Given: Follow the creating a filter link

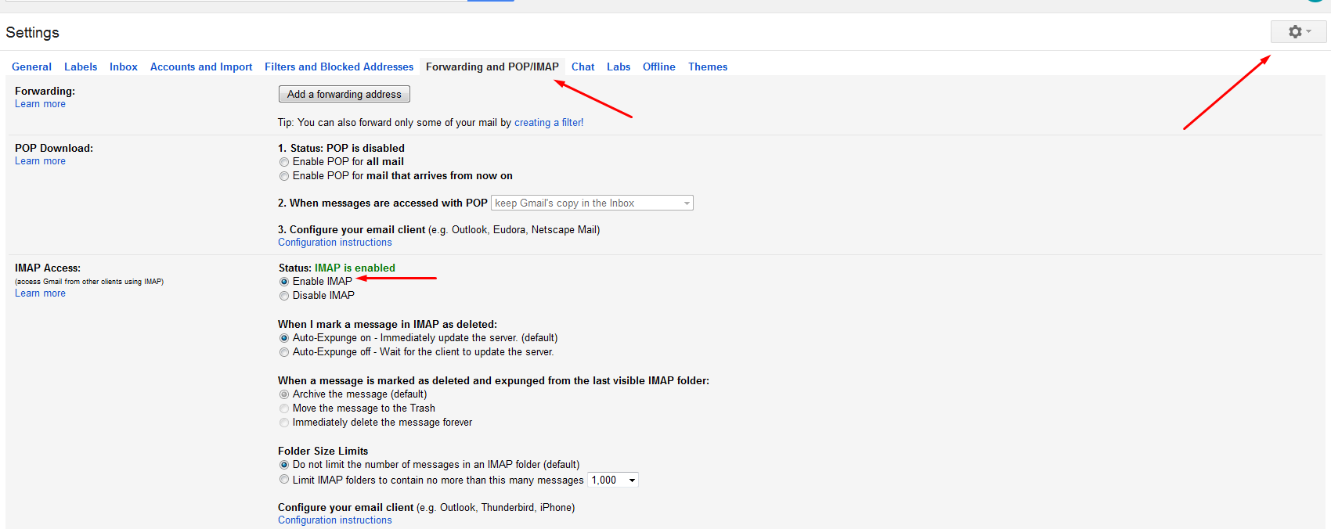Looking at the screenshot, I should pyautogui.click(x=548, y=123).
